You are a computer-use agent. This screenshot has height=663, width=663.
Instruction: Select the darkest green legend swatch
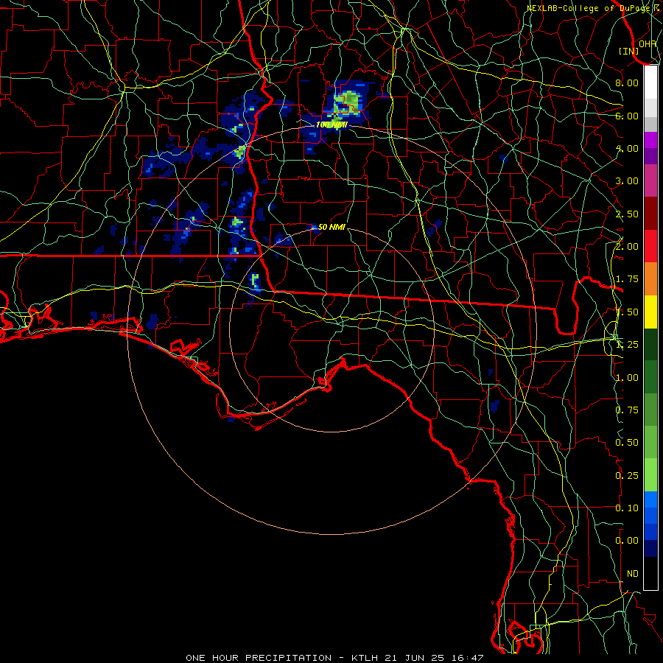click(x=650, y=344)
